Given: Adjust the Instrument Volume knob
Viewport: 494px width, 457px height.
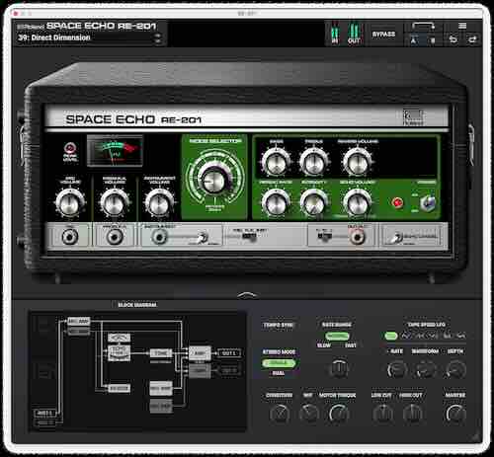Looking at the screenshot, I should [x=159, y=202].
